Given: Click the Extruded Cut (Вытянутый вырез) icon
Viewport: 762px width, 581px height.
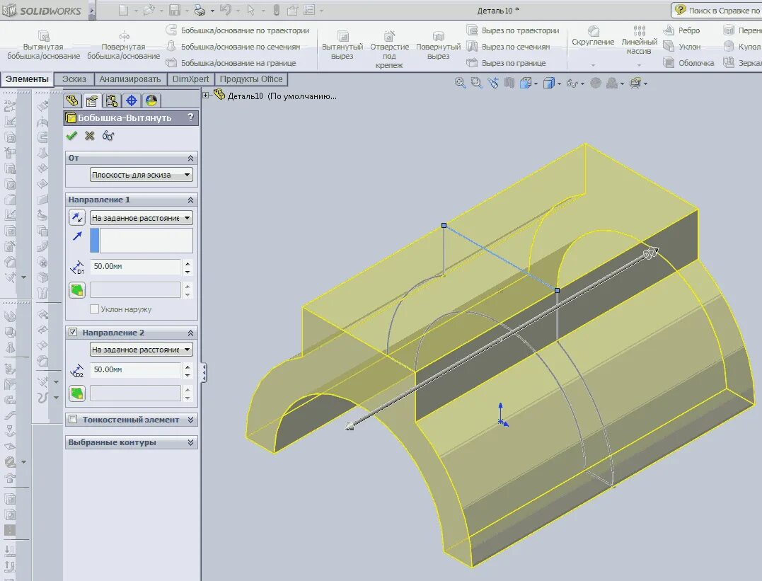Looking at the screenshot, I should [342, 35].
